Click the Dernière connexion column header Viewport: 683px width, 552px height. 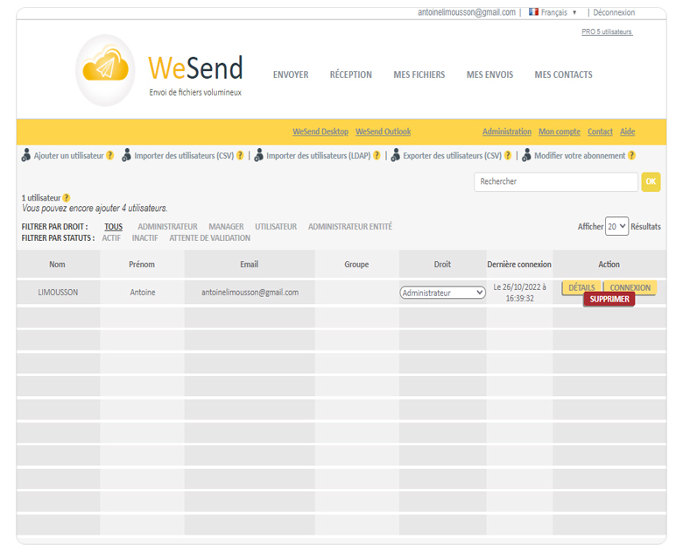[x=519, y=265]
